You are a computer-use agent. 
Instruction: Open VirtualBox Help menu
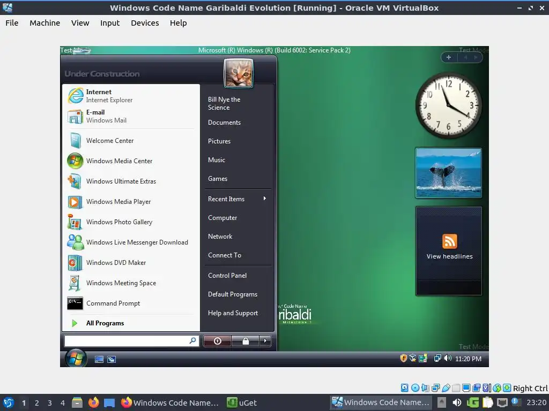coord(178,22)
